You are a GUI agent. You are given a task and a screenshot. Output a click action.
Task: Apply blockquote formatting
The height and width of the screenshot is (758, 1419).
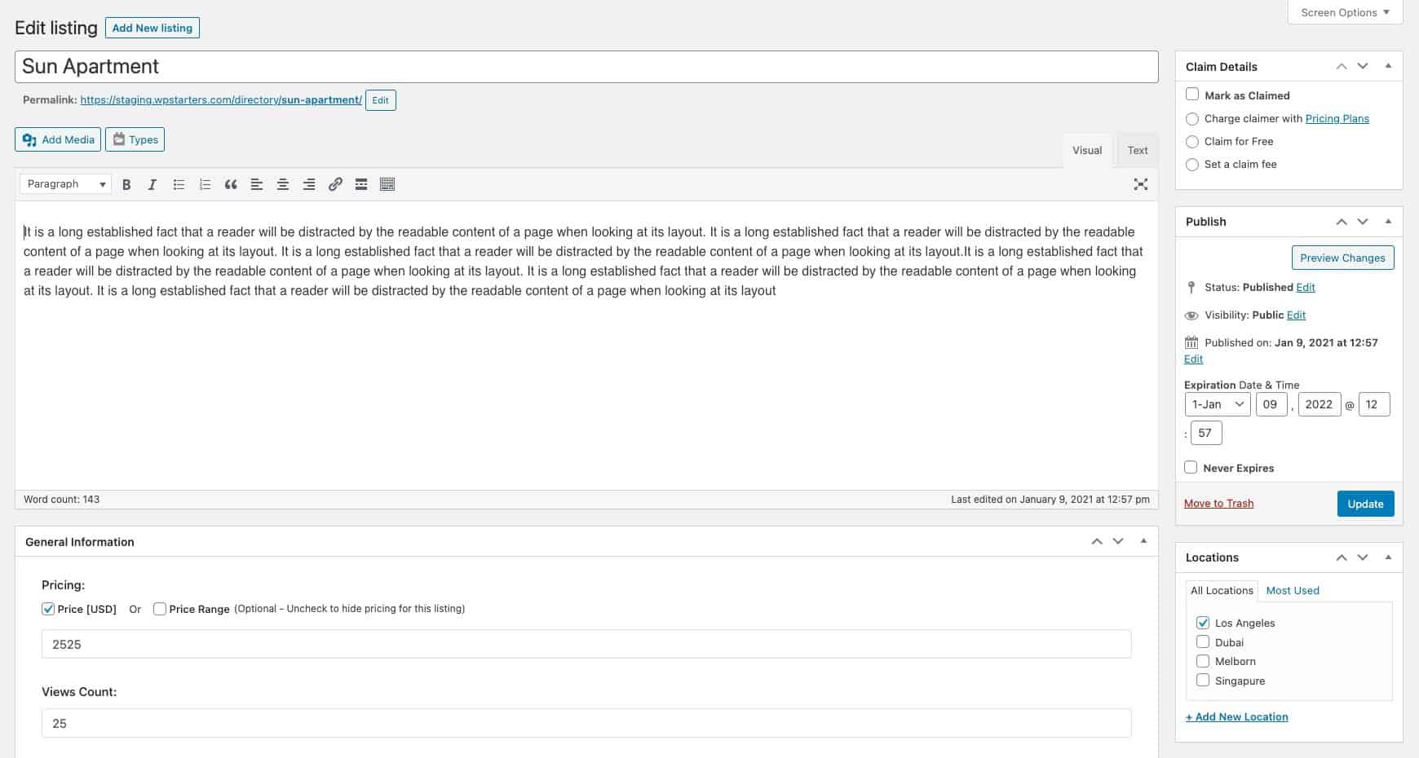point(231,184)
